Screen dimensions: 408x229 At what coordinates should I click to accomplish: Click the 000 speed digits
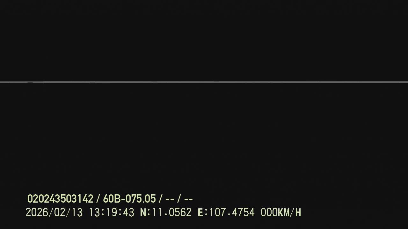(269, 212)
